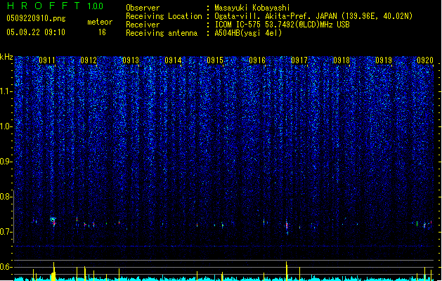
Task: Click the Receiving antenna field label
Action: (x=162, y=33)
